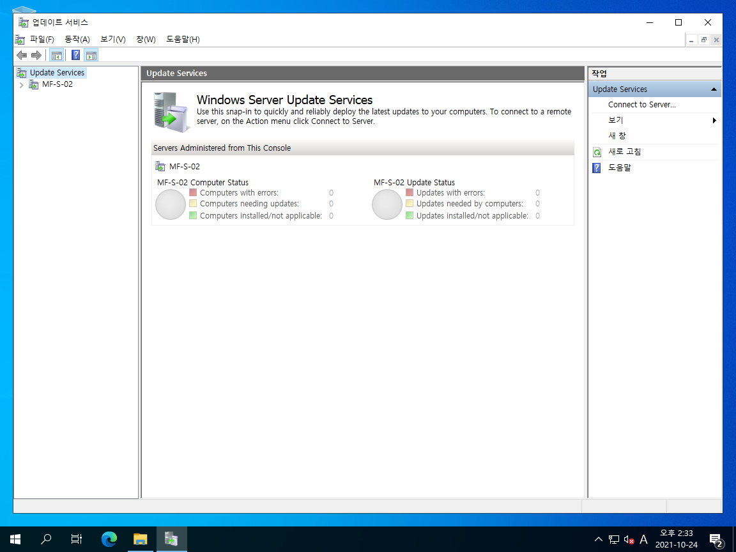The image size is (736, 552).
Task: Click 'Servers Administered from This Console' header
Action: point(222,148)
